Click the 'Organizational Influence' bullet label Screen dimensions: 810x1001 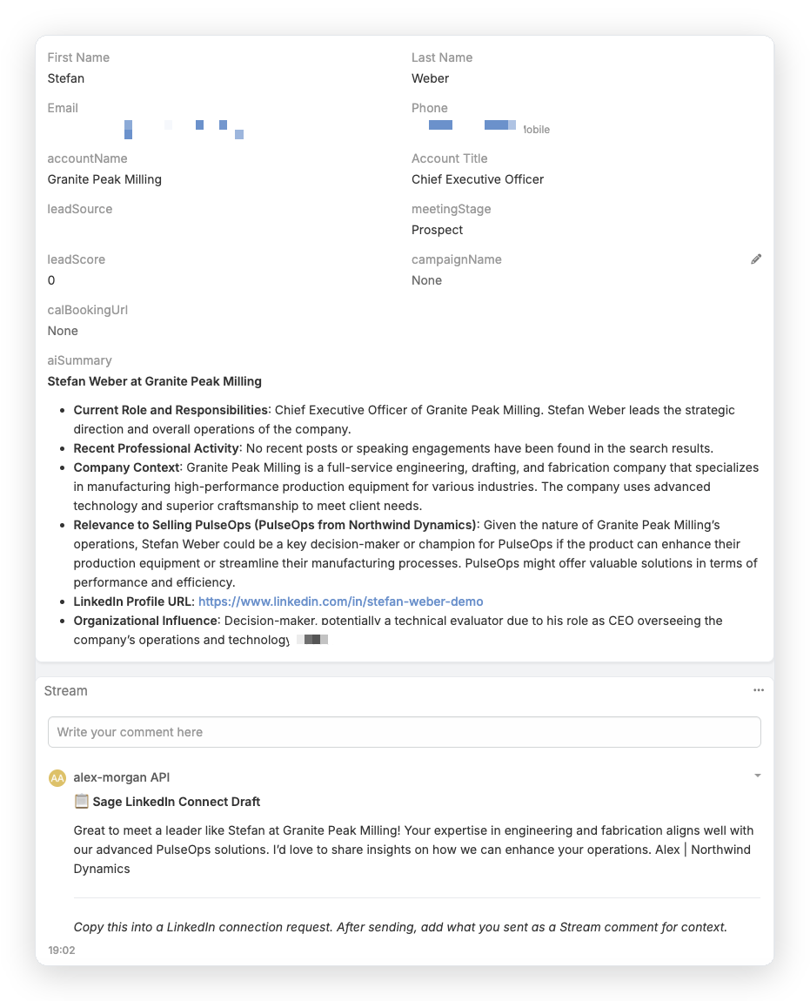click(145, 621)
